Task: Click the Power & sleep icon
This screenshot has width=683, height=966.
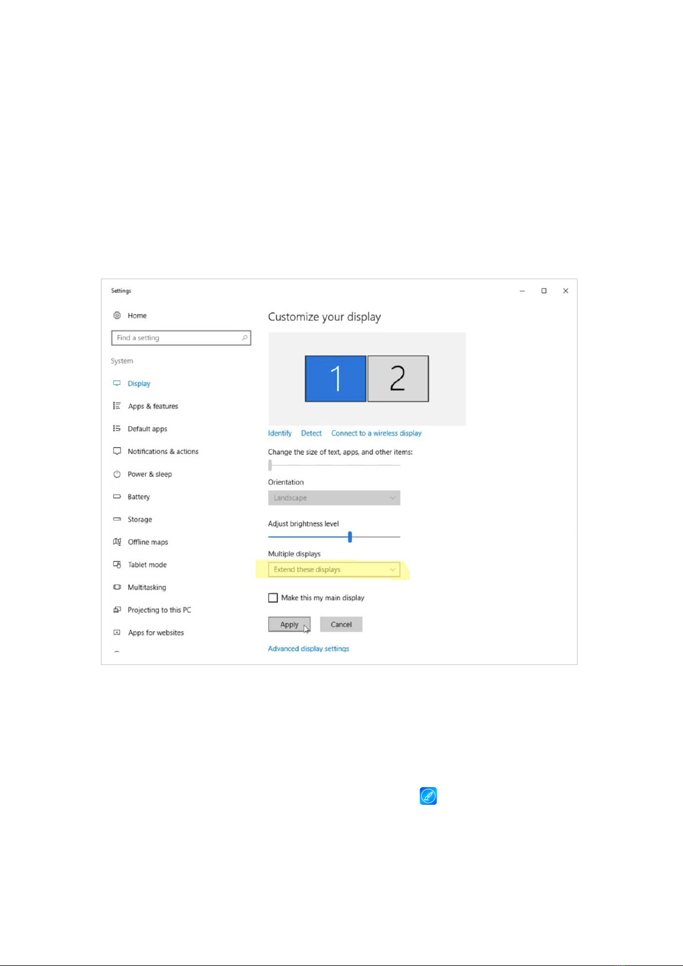Action: (x=117, y=474)
